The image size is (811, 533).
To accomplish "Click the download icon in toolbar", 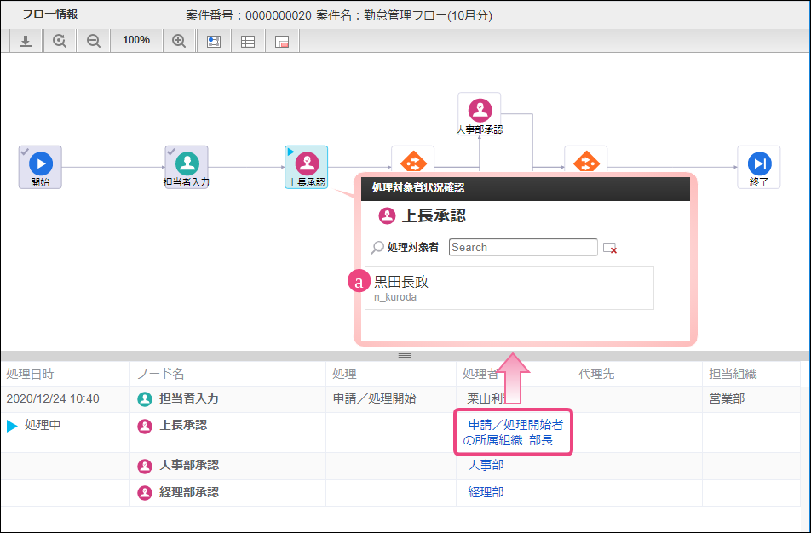I will coord(26,41).
